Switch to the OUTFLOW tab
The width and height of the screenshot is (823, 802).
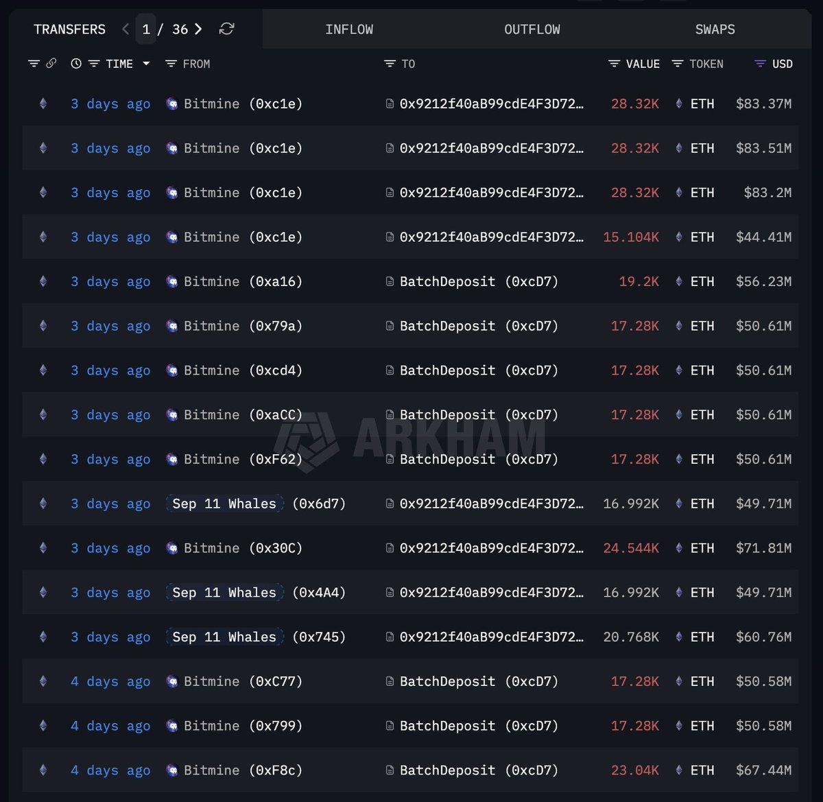pyautogui.click(x=532, y=30)
